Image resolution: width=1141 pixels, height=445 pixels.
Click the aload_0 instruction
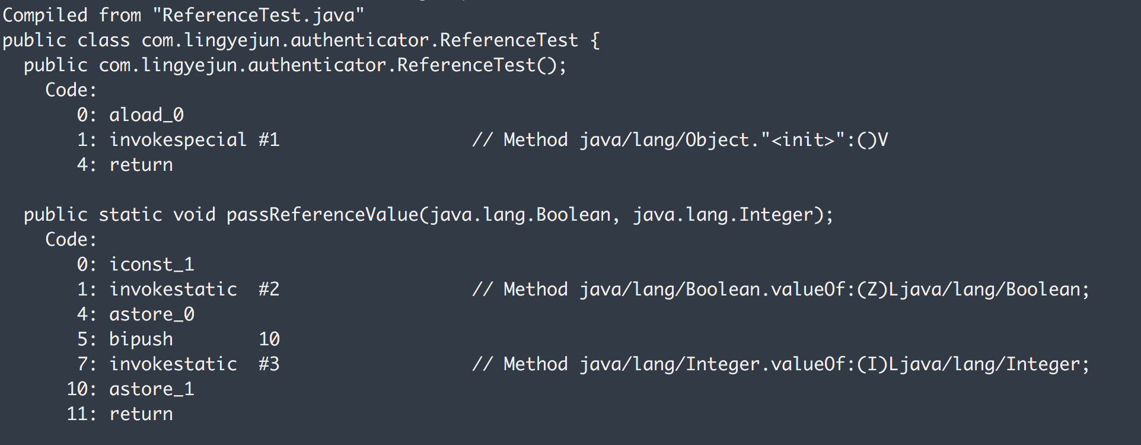click(146, 115)
